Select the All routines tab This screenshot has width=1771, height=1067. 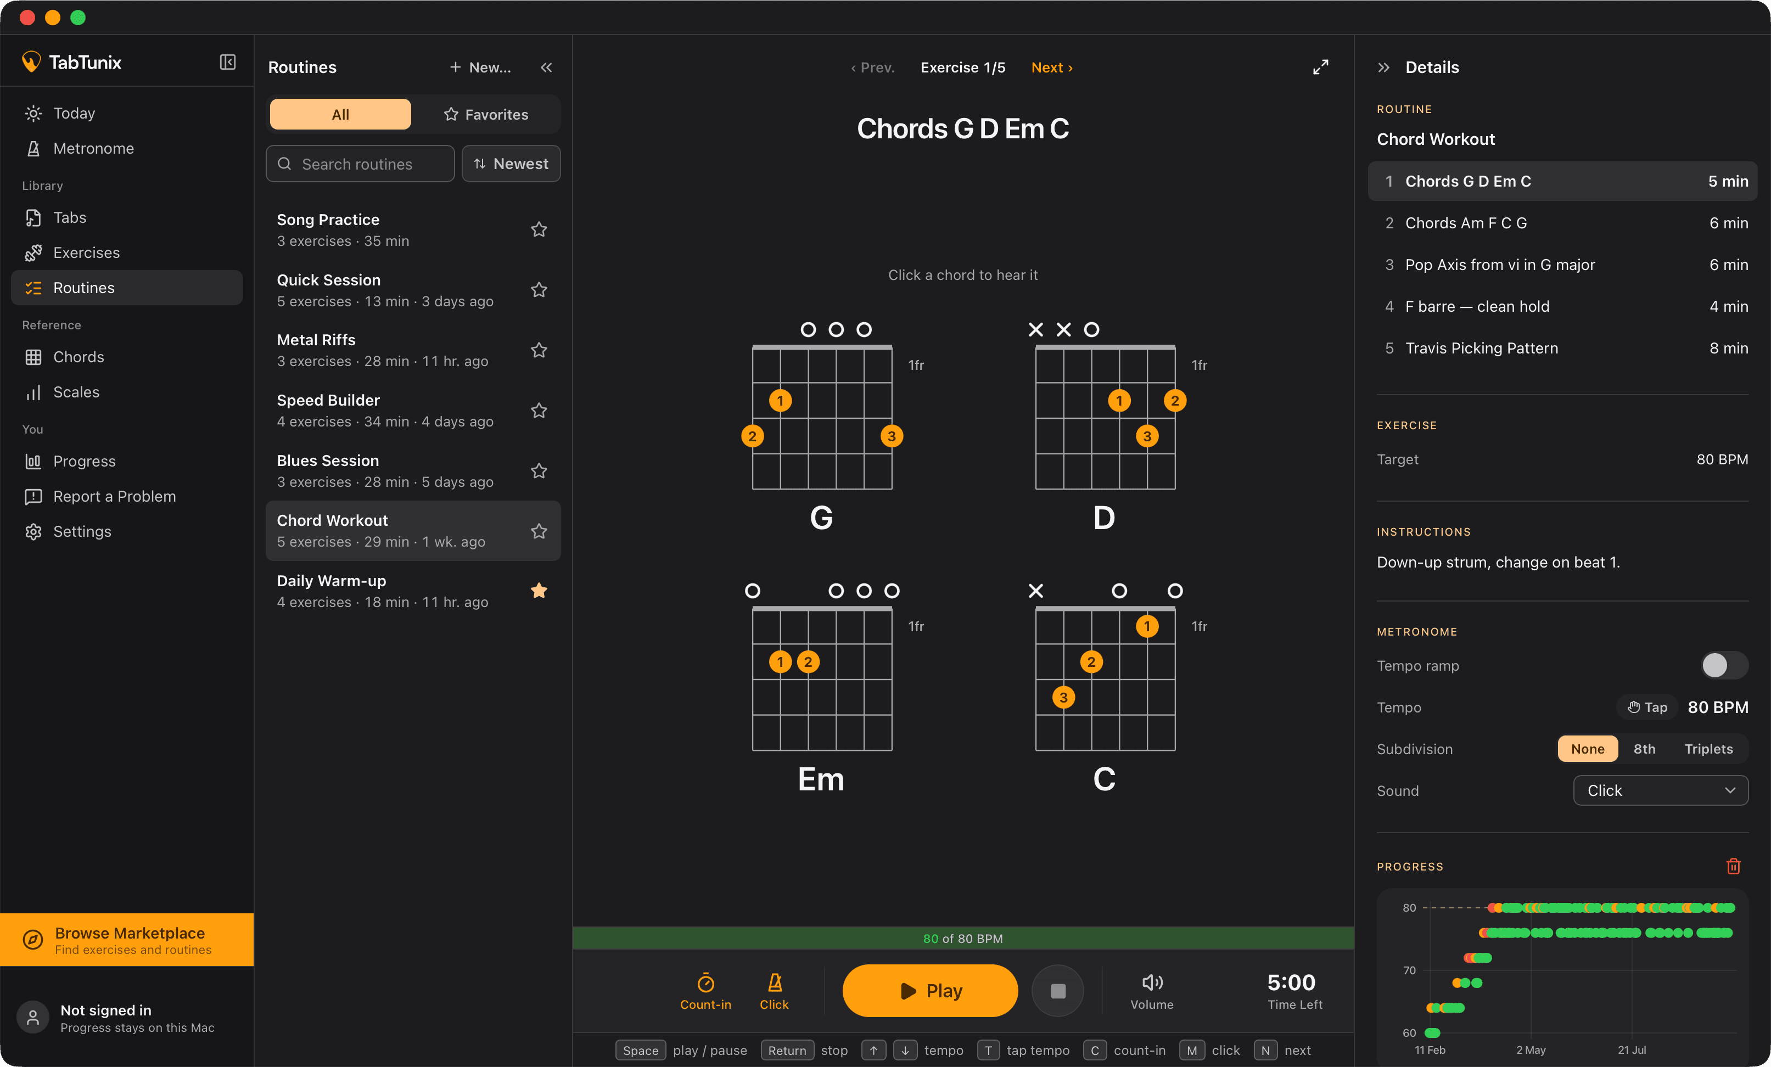click(340, 114)
